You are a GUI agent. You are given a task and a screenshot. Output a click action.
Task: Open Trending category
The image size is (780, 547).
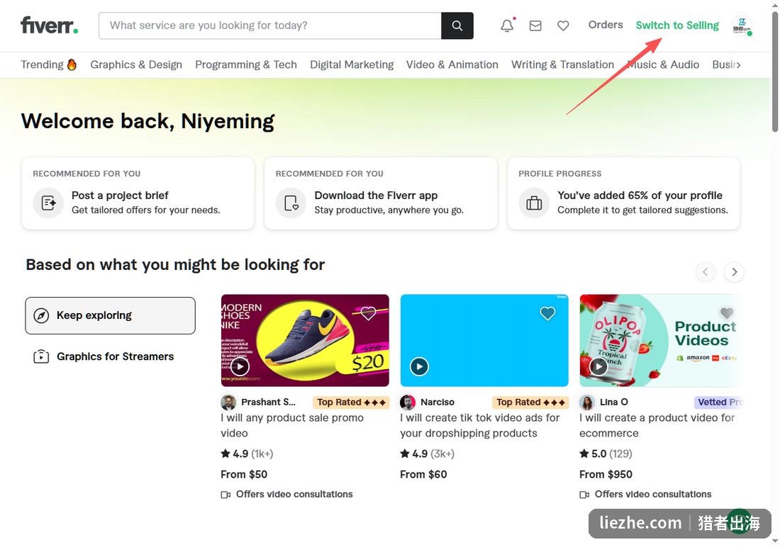click(x=48, y=64)
